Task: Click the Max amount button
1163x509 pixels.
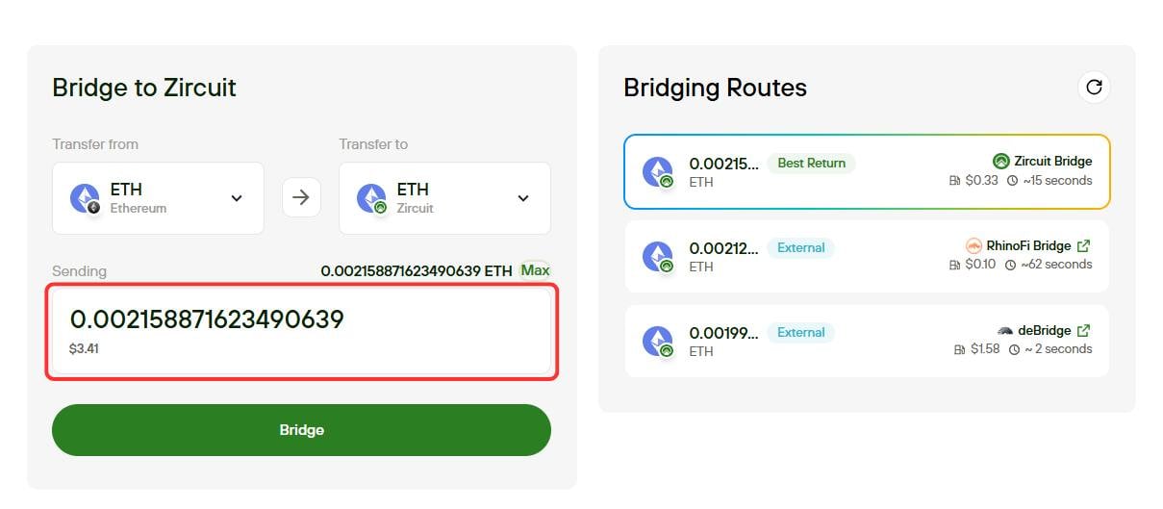Action: [535, 270]
